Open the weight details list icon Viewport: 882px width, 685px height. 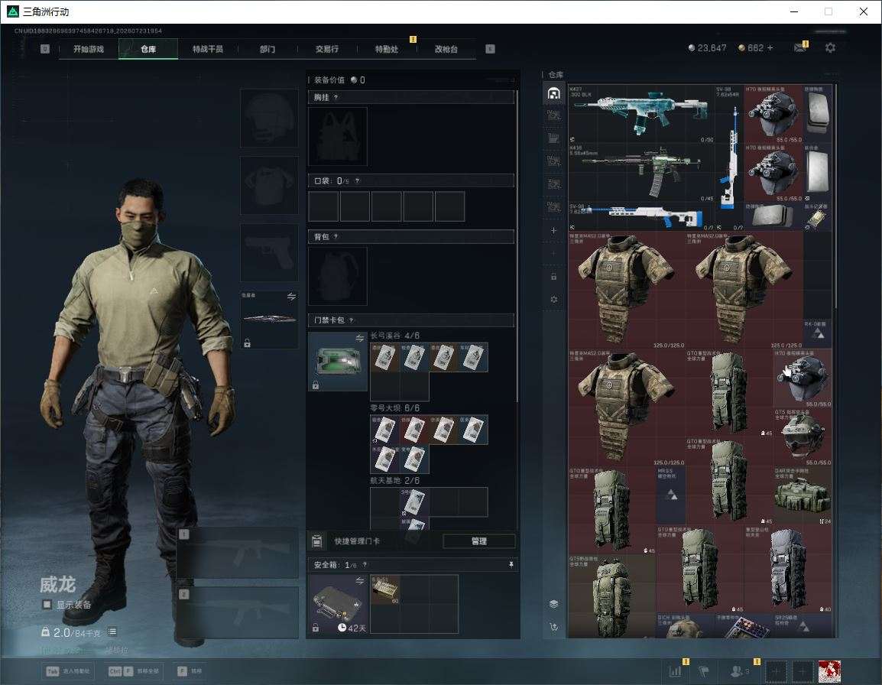[112, 632]
